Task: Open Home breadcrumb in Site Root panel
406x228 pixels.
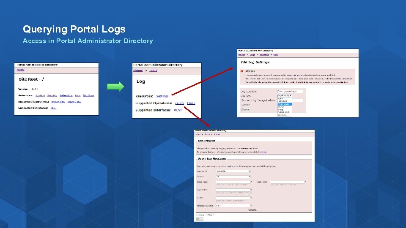Action: [x=20, y=70]
